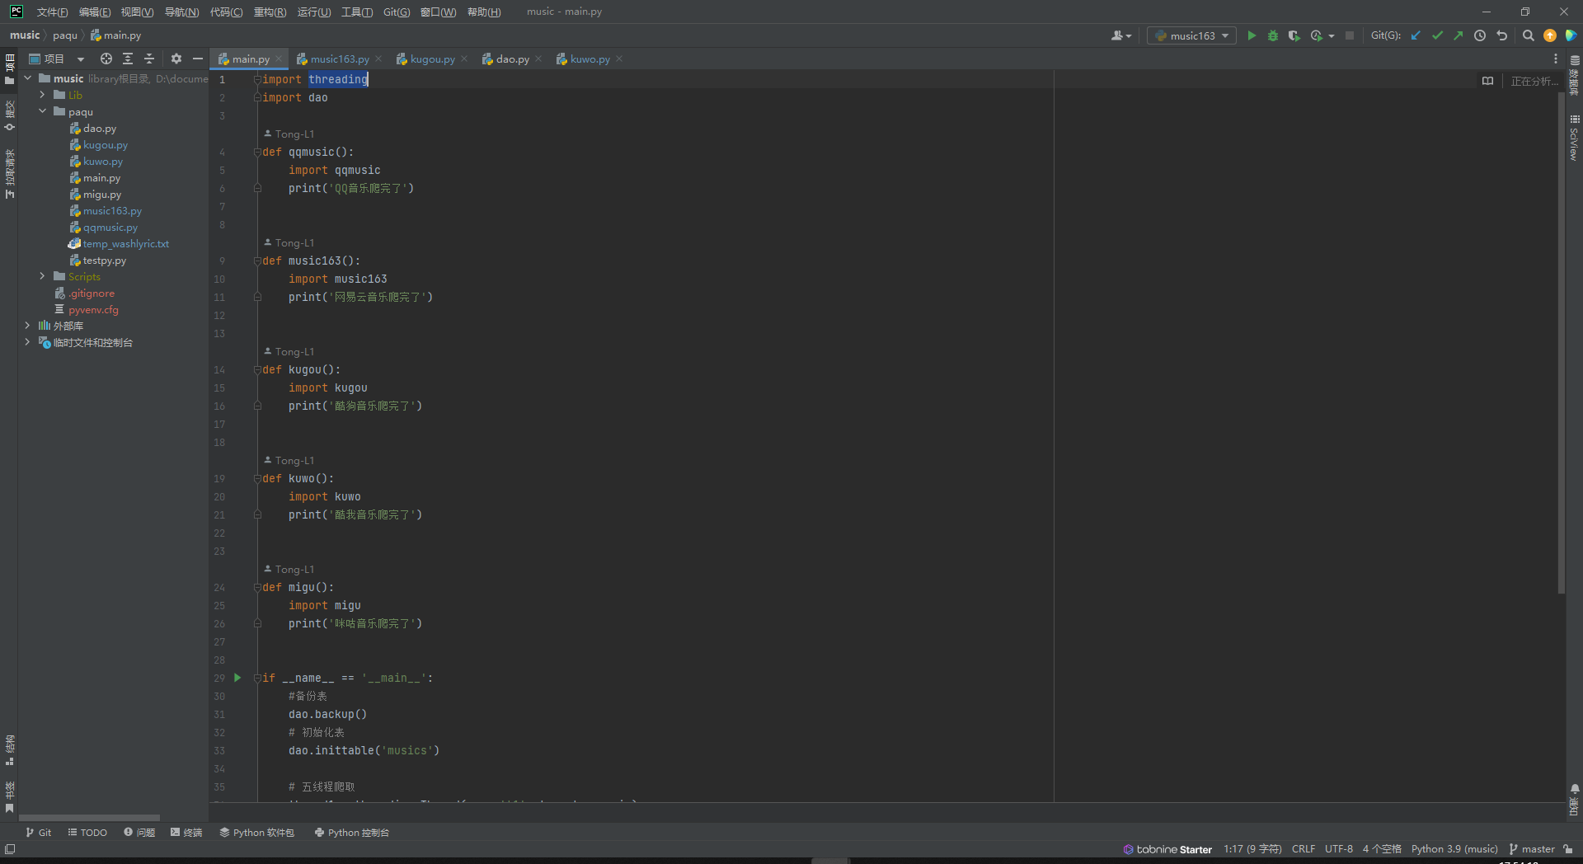Switch to dao.py editor tab
The image size is (1583, 864).
(x=512, y=59)
